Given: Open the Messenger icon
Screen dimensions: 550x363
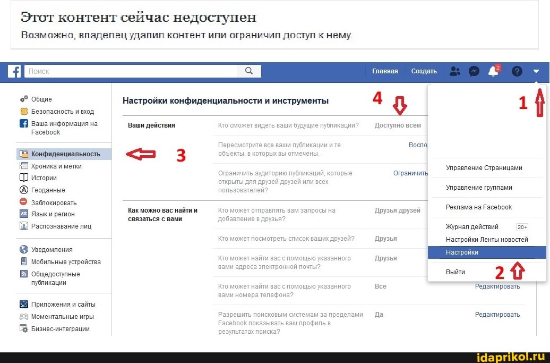Looking at the screenshot, I should (x=474, y=71).
